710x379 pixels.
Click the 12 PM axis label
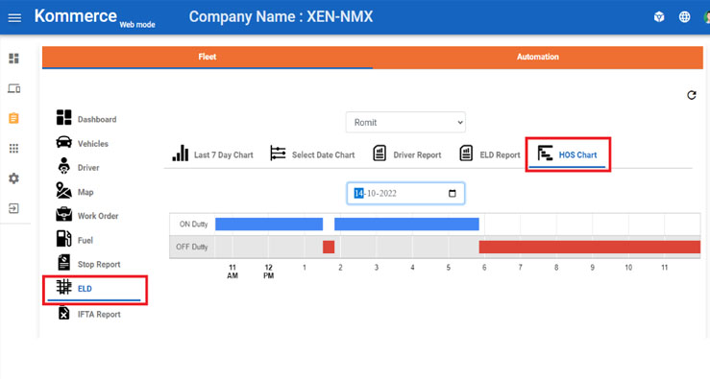click(x=268, y=272)
